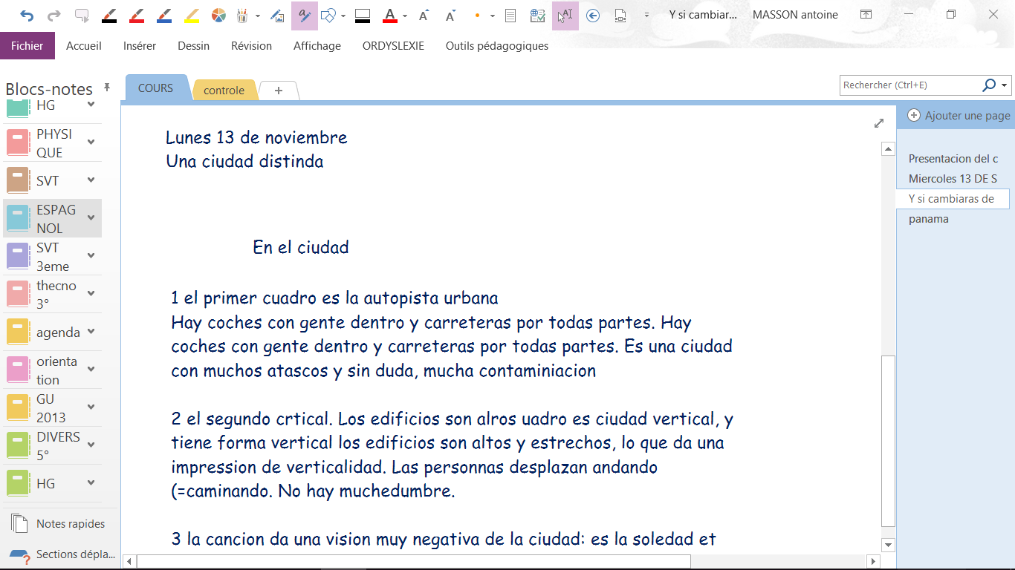Expand the agenda notebook chevron
The height and width of the screenshot is (570, 1015).
coord(91,332)
